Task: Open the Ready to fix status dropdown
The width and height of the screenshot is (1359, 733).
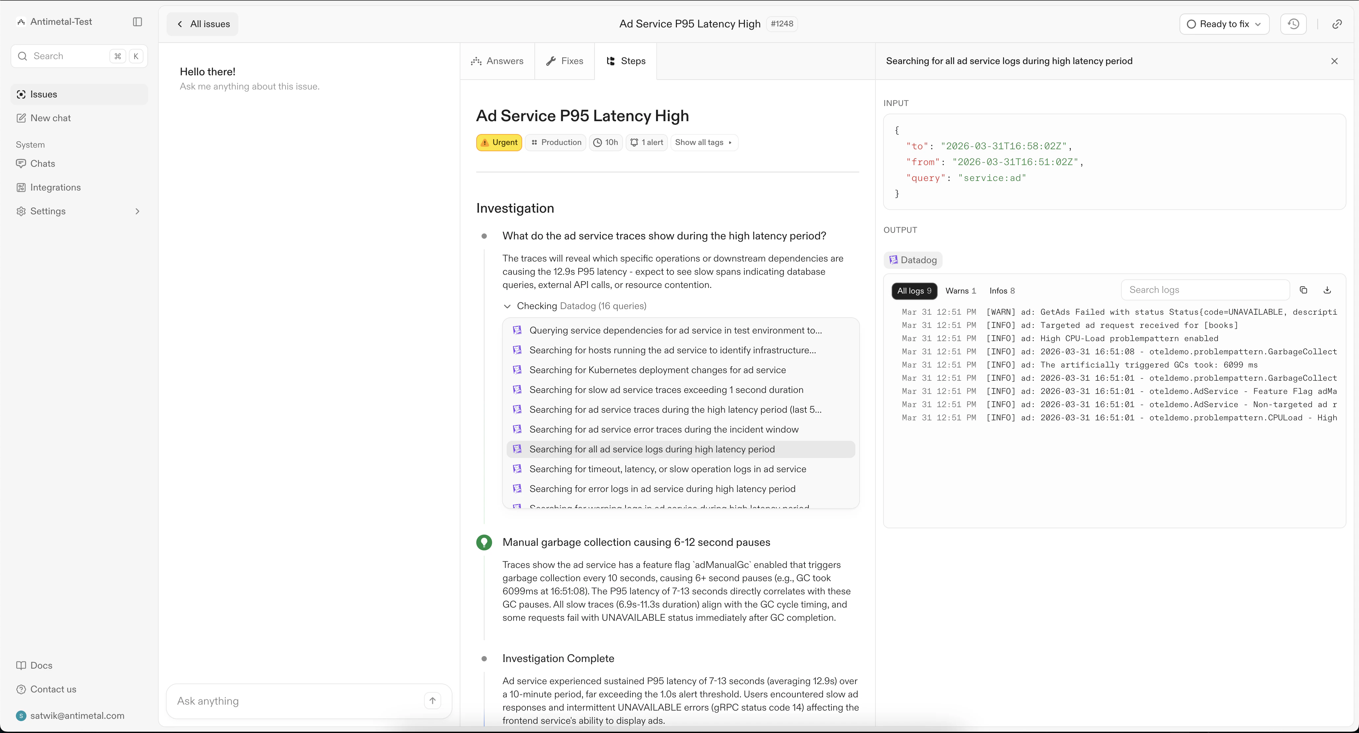Action: 1223,24
